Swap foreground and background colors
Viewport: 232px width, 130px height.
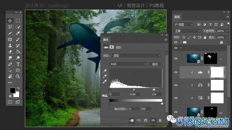[18, 88]
